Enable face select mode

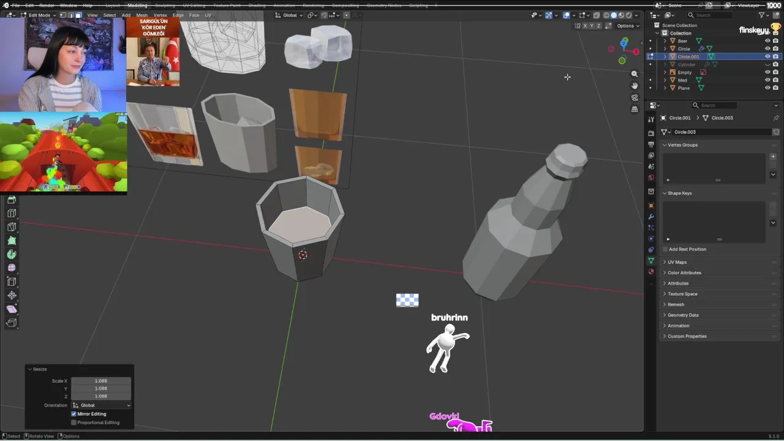78,15
